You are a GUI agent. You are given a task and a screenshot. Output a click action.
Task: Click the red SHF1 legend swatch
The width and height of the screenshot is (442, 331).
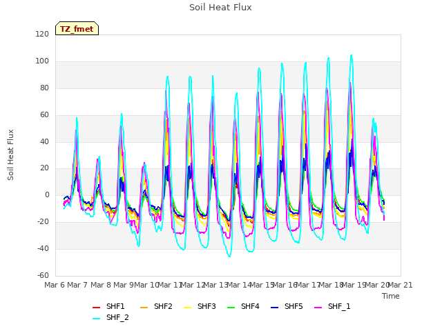point(97,308)
